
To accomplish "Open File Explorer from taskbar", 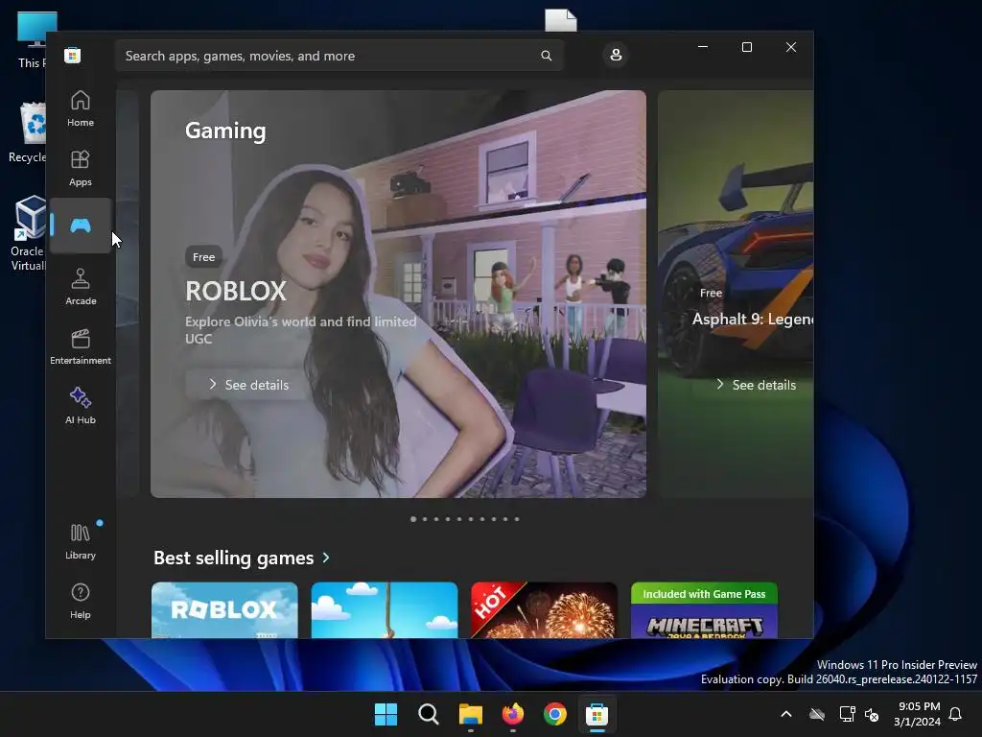I will coord(470,714).
